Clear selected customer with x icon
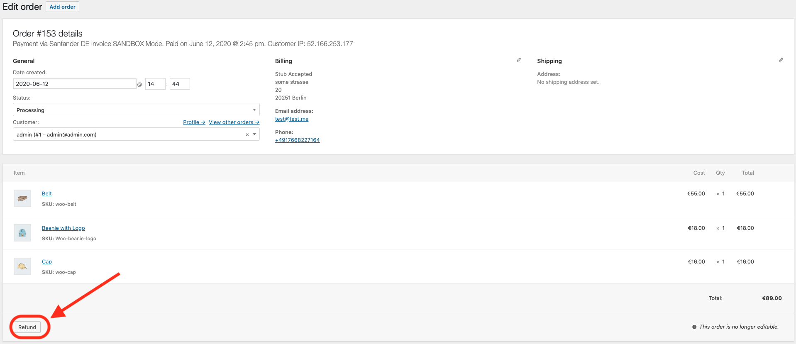 point(247,134)
